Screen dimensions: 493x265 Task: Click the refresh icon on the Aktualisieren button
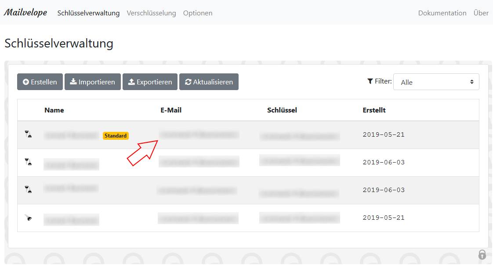[x=188, y=81]
